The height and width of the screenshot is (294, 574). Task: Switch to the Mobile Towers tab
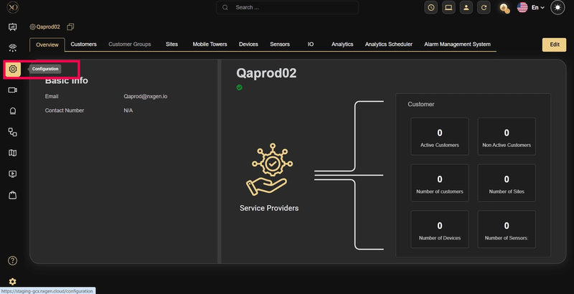(x=210, y=44)
